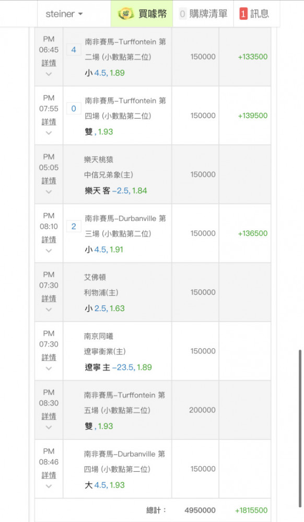Click result number 4 box for Turffontein 第二場
Screen dimensions: 304x522
(x=74, y=50)
